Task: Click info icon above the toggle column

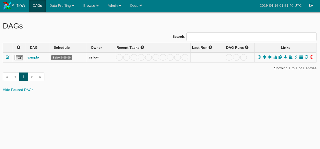Action: (19, 47)
